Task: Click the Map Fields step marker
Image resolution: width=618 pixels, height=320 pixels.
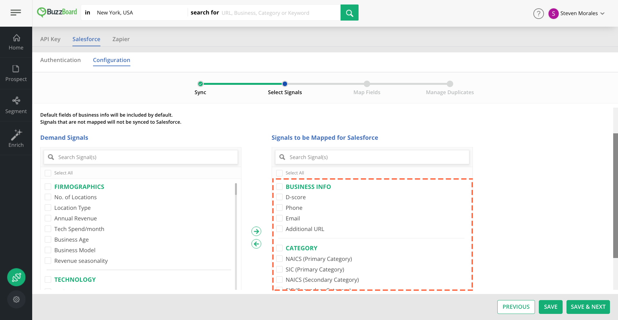Action: click(x=367, y=84)
